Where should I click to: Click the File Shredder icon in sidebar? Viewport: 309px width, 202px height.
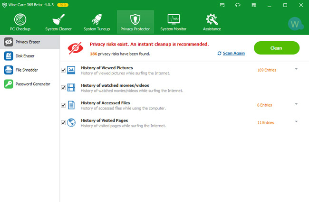tap(9, 70)
